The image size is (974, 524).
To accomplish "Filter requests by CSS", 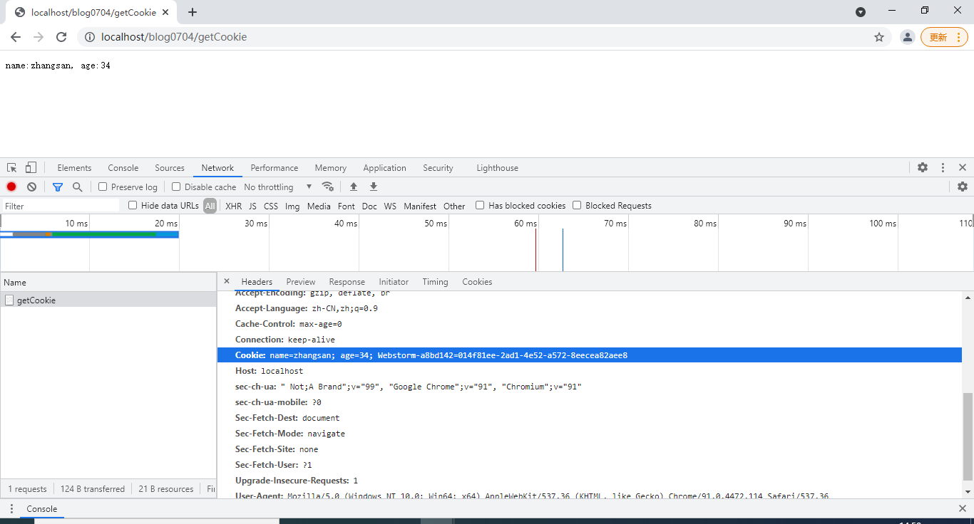I will [x=271, y=206].
